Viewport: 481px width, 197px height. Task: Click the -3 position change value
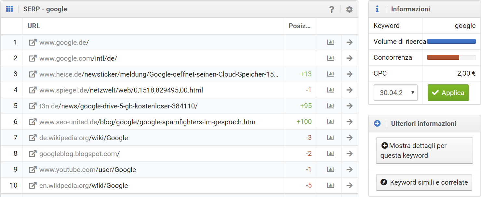tap(309, 138)
